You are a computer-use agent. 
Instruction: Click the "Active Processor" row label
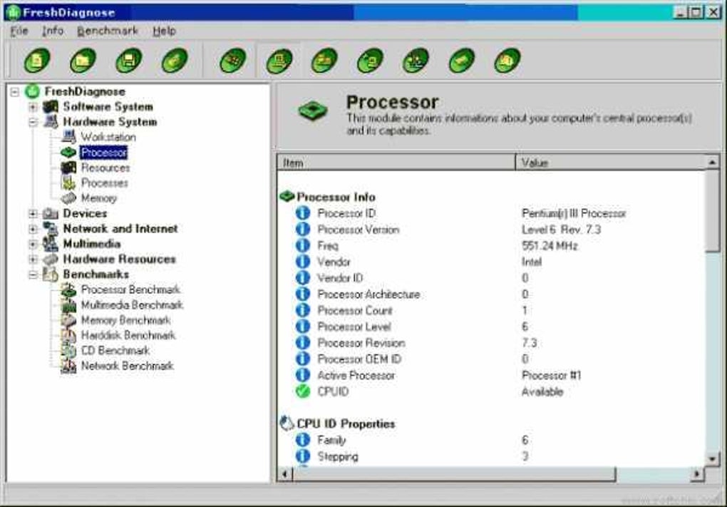pos(356,375)
